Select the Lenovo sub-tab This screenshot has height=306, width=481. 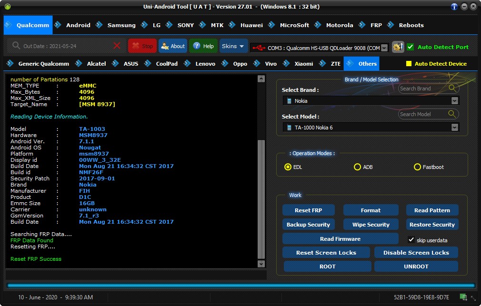[x=200, y=64]
